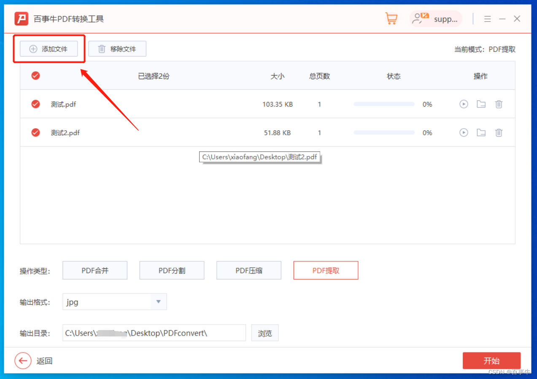Delete 测试2.pdf using its trash icon
The width and height of the screenshot is (537, 379).
point(499,133)
